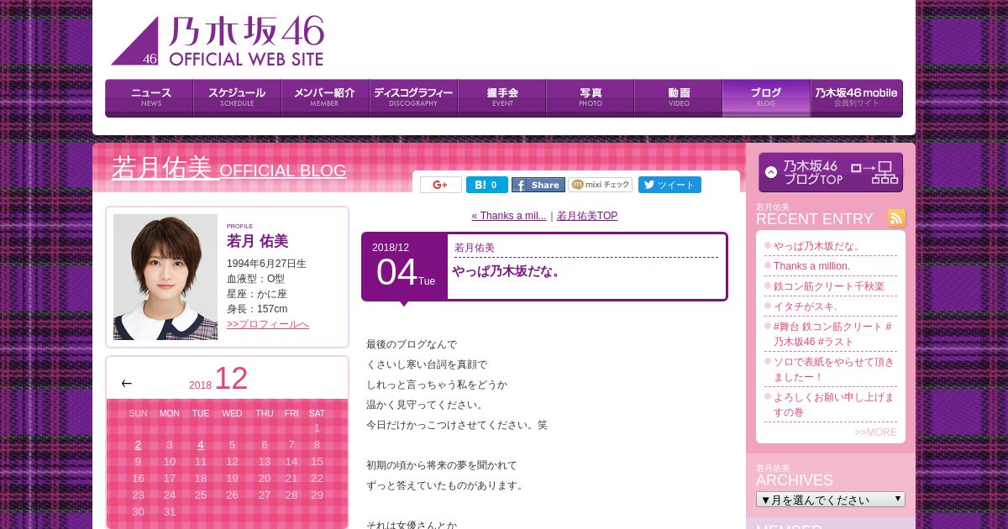The image size is (1008, 529).
Task: Click the 若月佑美 profile photo
Action: pyautogui.click(x=165, y=277)
